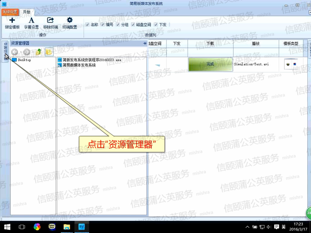311x233 pixels.
Task: Switch to the 系统设置 tab
Action: click(x=10, y=12)
